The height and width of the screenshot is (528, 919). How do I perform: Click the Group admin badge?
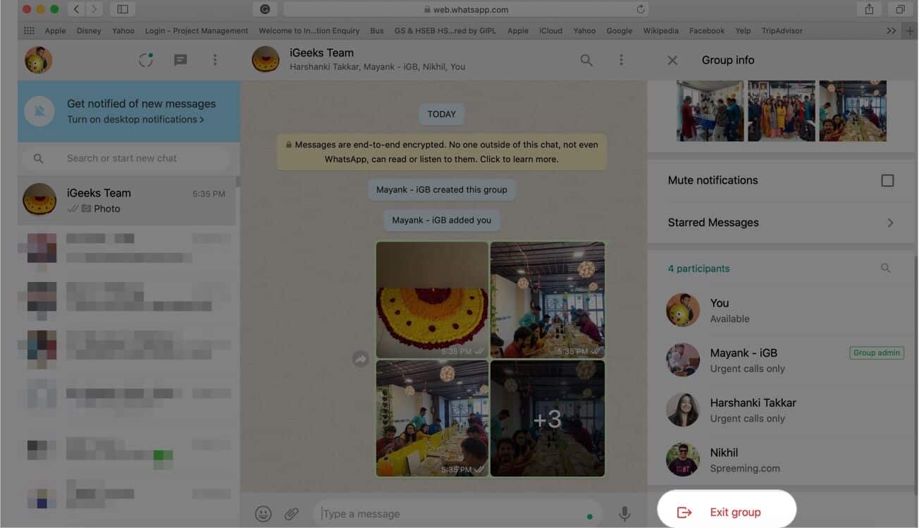pyautogui.click(x=877, y=353)
